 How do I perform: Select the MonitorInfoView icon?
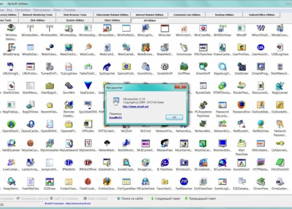222,143
